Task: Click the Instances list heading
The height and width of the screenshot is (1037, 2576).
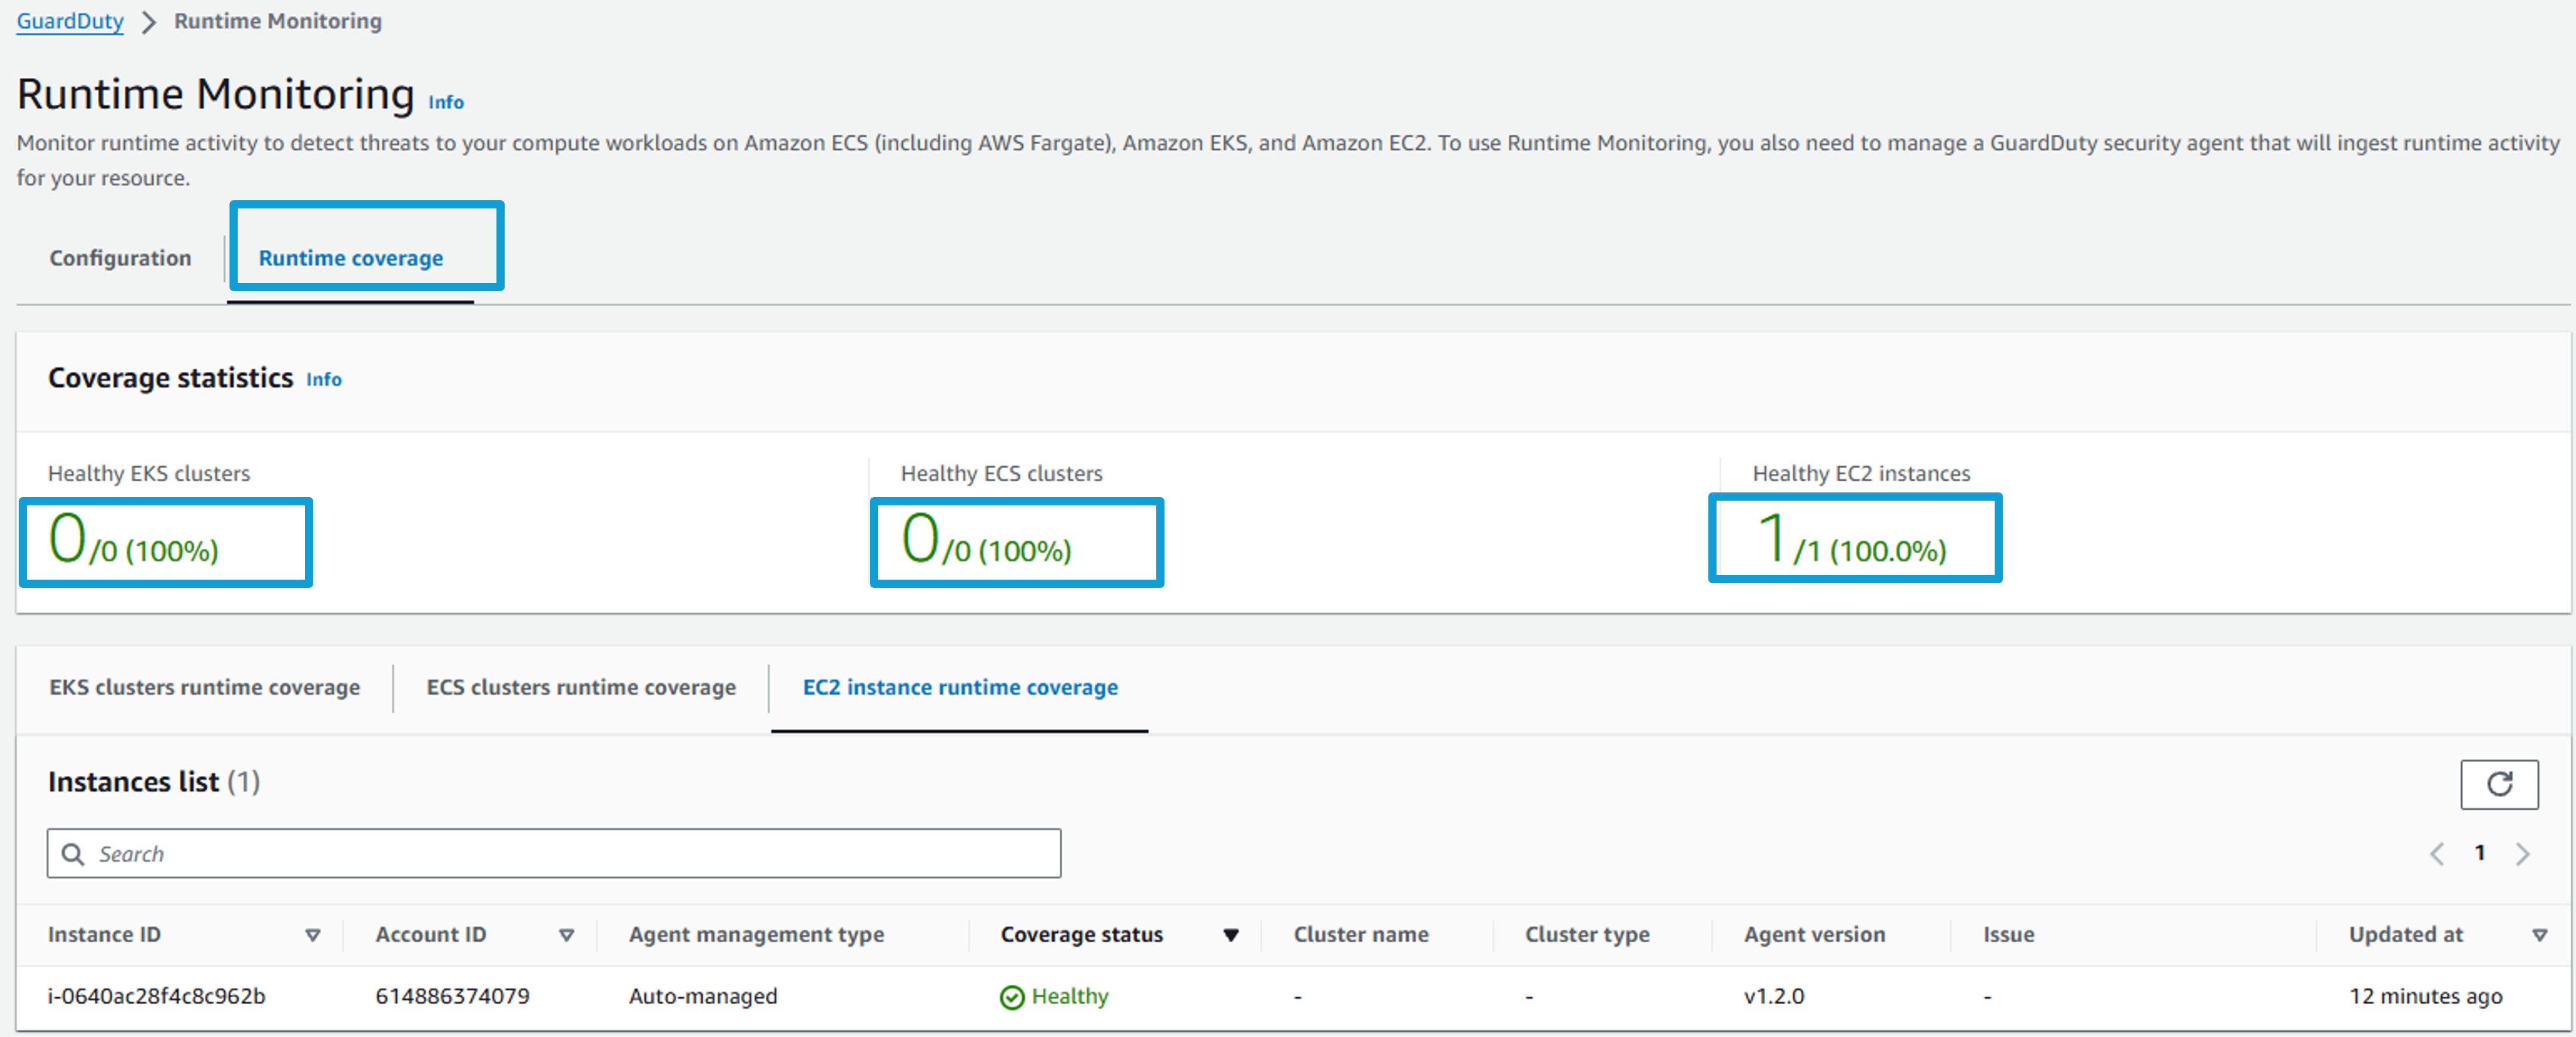Action: 154,781
